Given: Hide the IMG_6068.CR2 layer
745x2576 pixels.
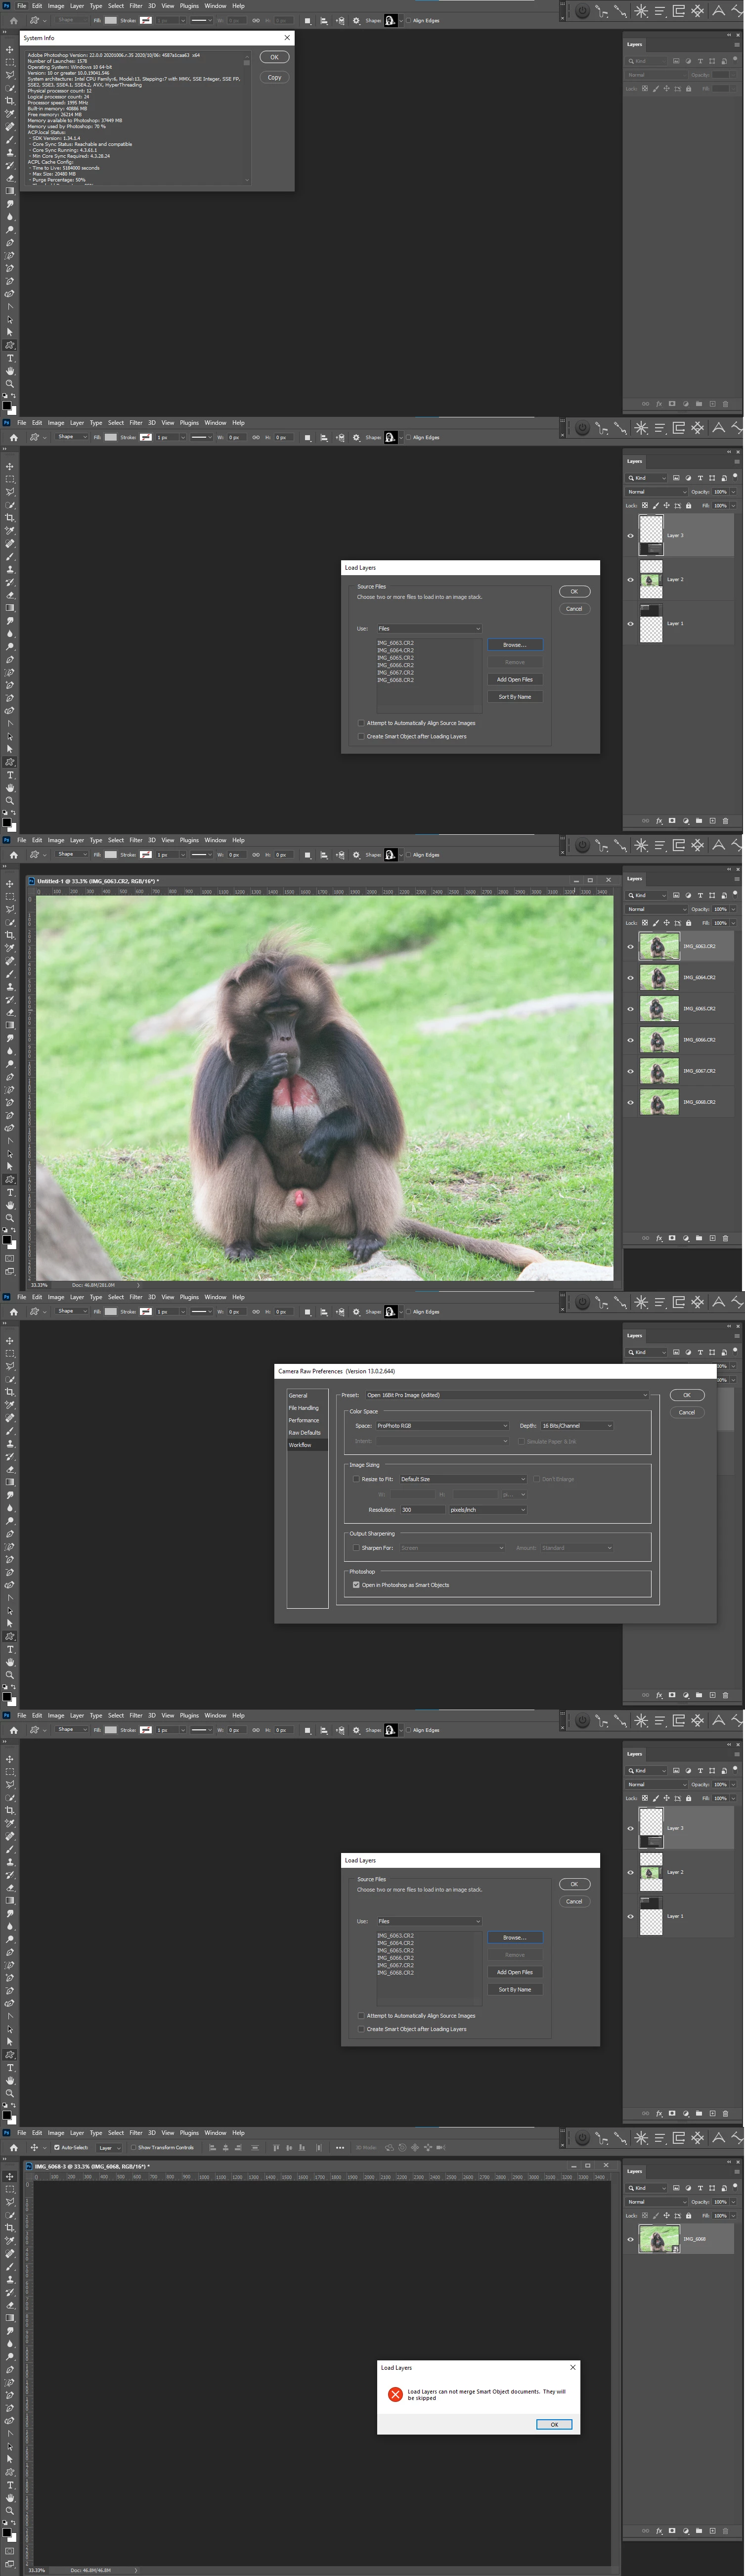Looking at the screenshot, I should [x=630, y=1102].
